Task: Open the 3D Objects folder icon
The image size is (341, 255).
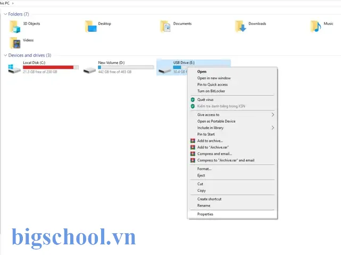Action: 15,27
